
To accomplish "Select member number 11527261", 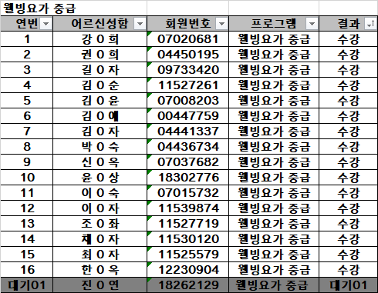I will coord(188,85).
